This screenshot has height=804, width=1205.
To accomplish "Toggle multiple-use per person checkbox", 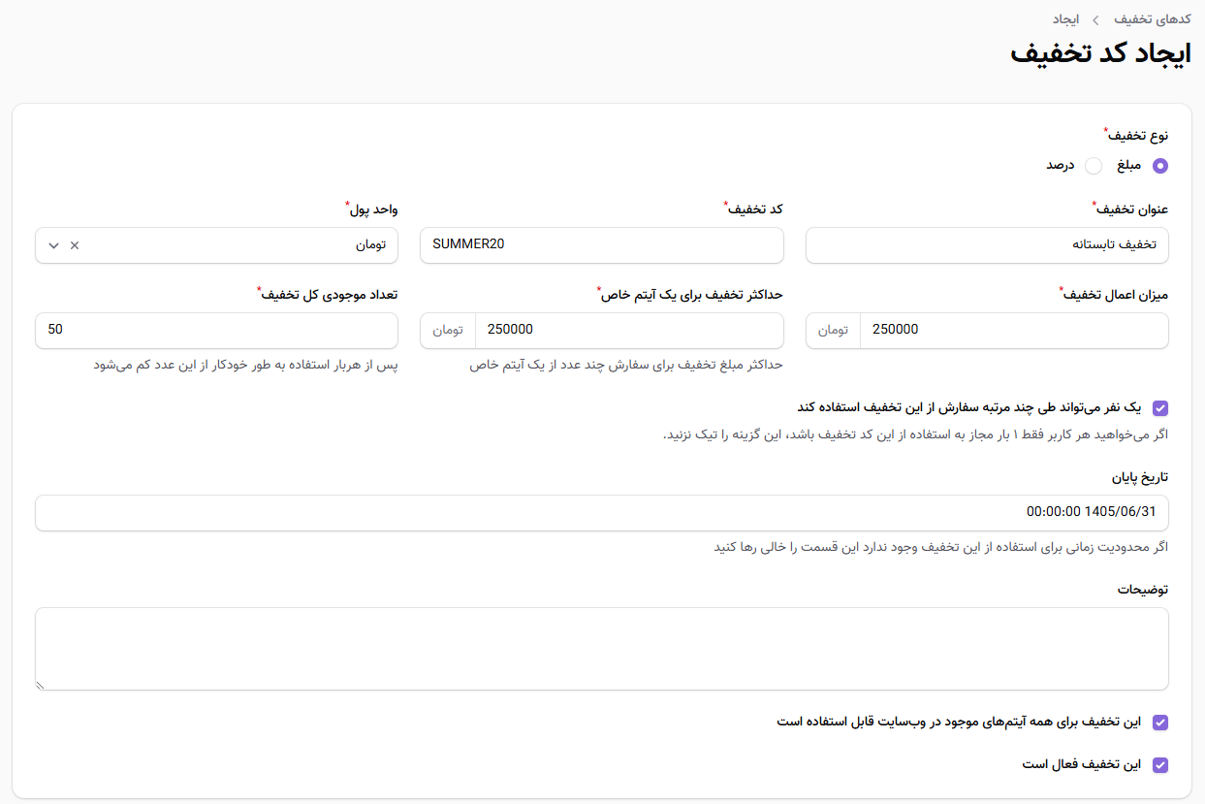I will (1160, 408).
